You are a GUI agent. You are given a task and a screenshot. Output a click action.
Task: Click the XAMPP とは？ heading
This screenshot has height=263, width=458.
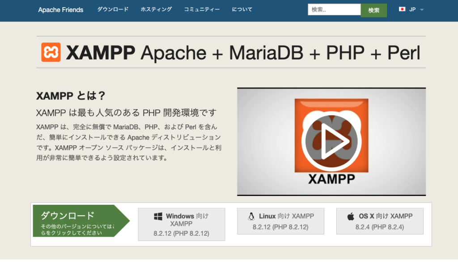click(70, 96)
